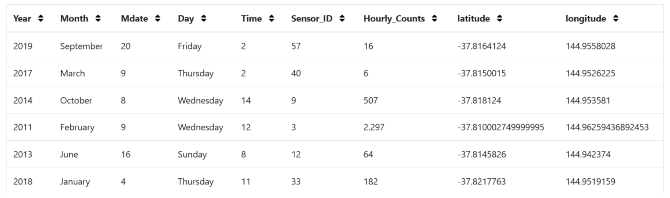The height and width of the screenshot is (198, 670).
Task: Sort by Sensor_ID using its arrow icon
Action: pyautogui.click(x=342, y=18)
